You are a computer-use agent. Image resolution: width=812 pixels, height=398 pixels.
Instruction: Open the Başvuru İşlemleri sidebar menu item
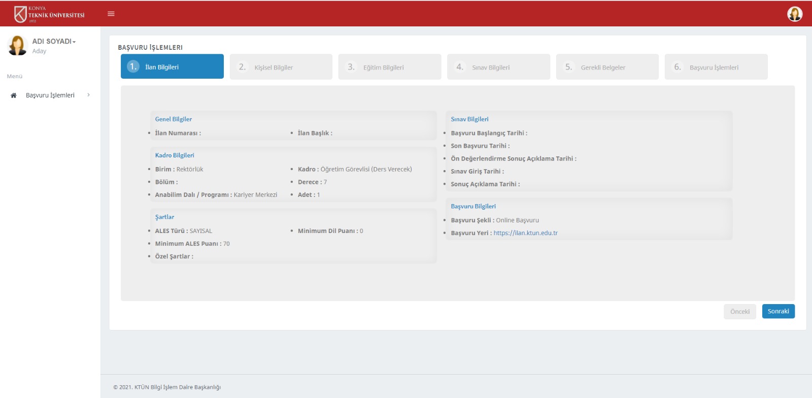point(50,95)
